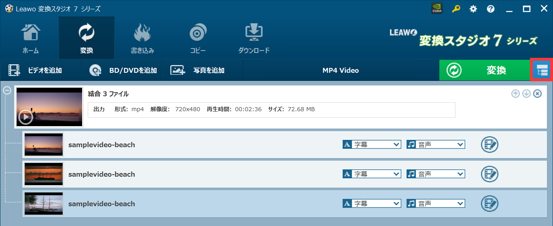Click the 00:02:36 duration value
The image size is (553, 226).
click(x=248, y=109)
